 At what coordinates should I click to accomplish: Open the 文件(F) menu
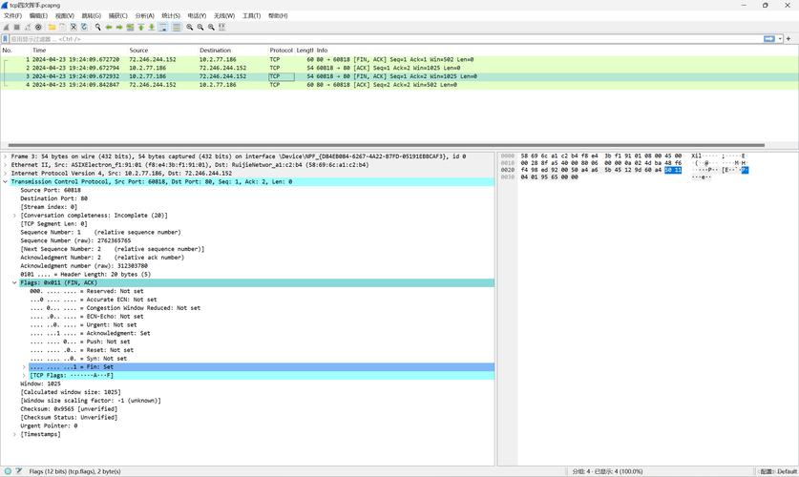coord(12,16)
